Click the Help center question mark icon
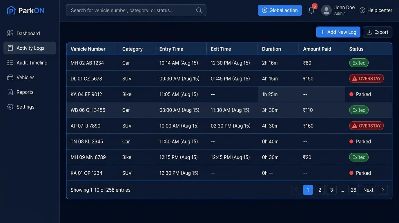Viewport: 399px width, 223px height. pyautogui.click(x=362, y=10)
